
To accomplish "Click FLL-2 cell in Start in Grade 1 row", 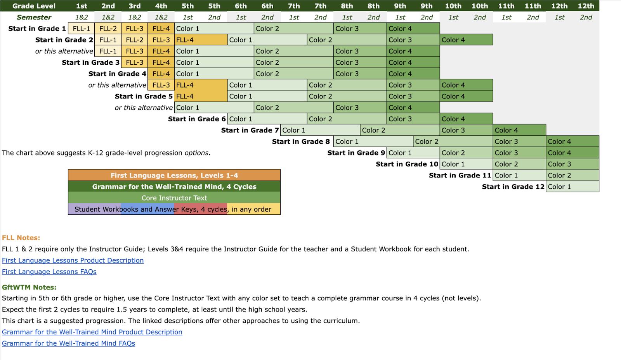I will click(108, 28).
